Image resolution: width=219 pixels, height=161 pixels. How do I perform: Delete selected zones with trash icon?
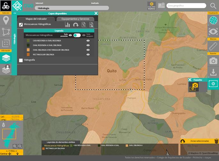coord(216,141)
